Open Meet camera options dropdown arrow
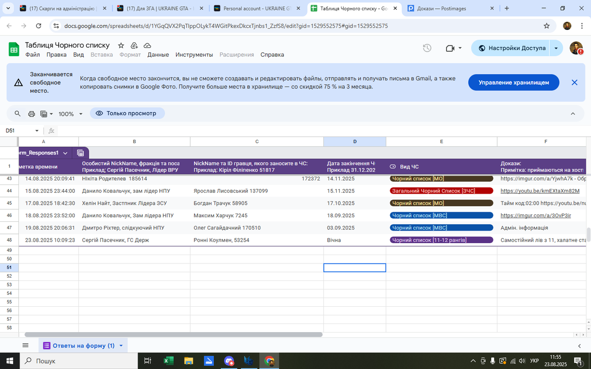Image resolution: width=591 pixels, height=369 pixels. (460, 48)
